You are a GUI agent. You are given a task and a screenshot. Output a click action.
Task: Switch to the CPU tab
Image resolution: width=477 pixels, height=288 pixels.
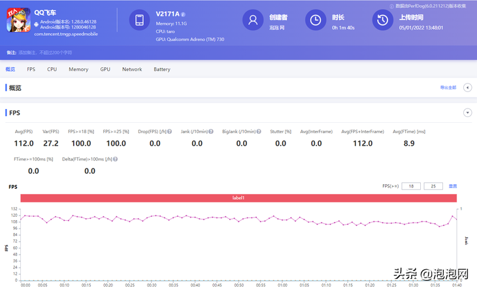pyautogui.click(x=52, y=69)
